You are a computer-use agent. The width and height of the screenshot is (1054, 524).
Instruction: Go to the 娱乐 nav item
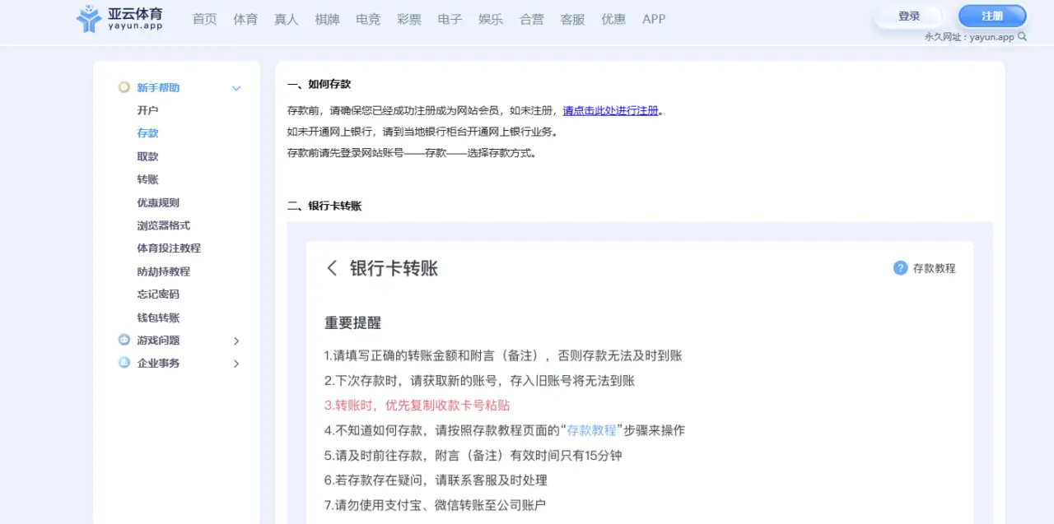491,19
